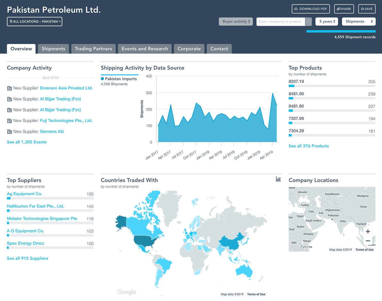
Task: Click product code 7307.99
Action: pyautogui.click(x=296, y=119)
